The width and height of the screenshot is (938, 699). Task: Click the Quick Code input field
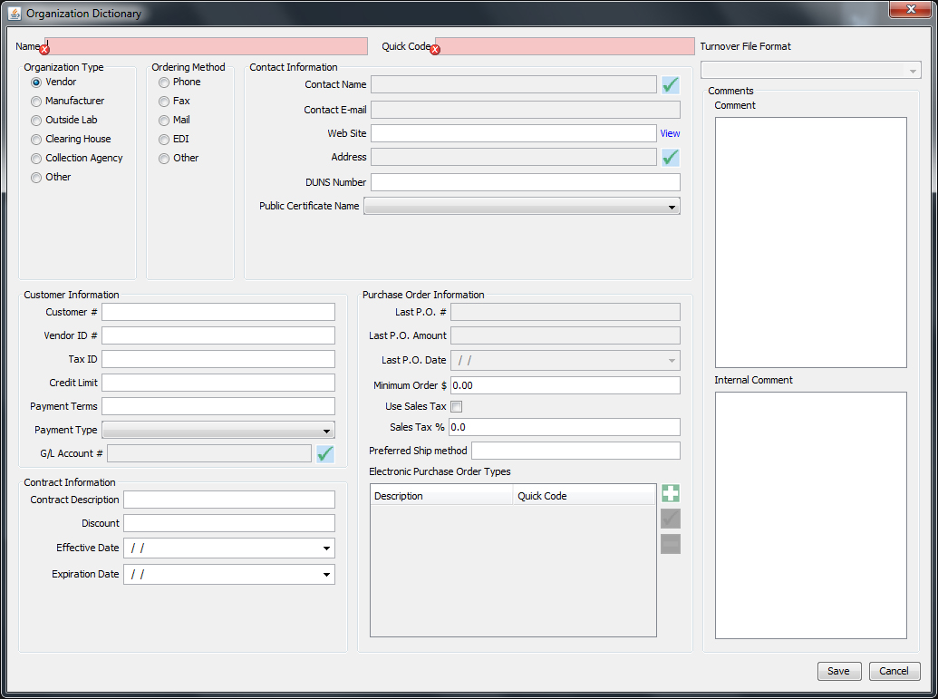pos(566,46)
